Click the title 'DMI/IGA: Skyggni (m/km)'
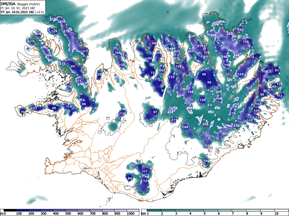This screenshot has height=216, width=289. click(x=20, y=4)
